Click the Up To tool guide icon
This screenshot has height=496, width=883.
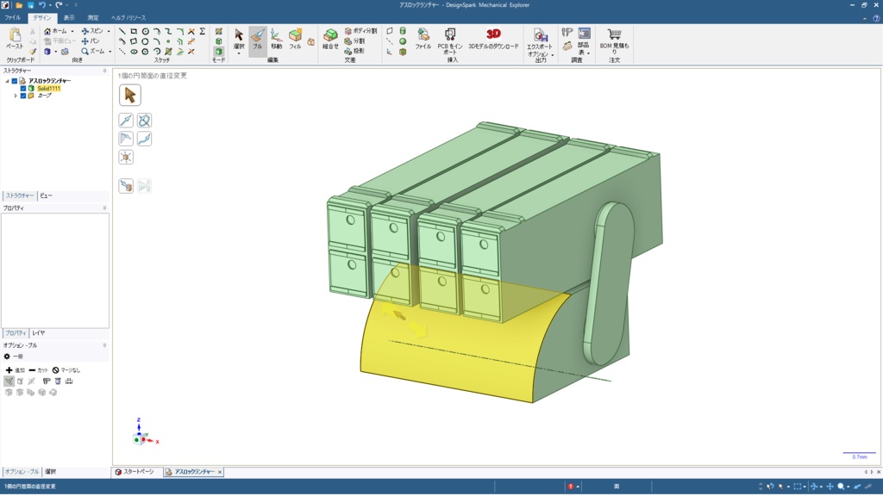[126, 186]
